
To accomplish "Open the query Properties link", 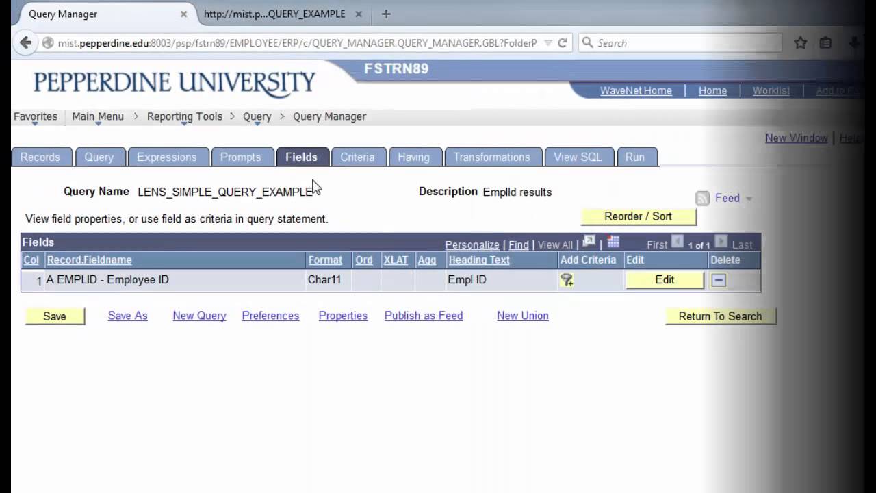I will (x=343, y=316).
